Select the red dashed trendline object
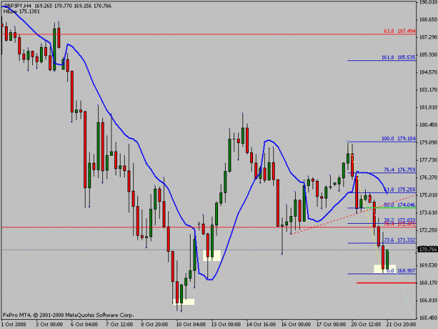This screenshot has width=438, height=329. [354, 215]
